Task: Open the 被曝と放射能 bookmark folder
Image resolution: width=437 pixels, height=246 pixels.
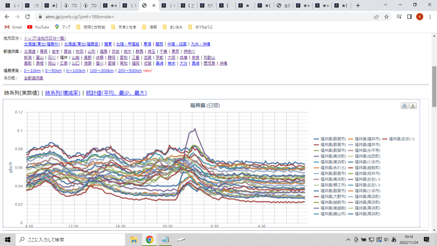Action: [x=91, y=27]
